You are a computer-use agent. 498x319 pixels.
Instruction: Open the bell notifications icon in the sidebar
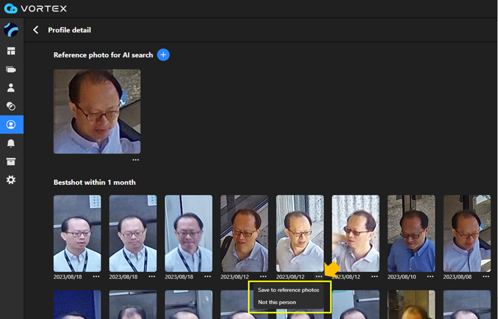click(x=11, y=143)
